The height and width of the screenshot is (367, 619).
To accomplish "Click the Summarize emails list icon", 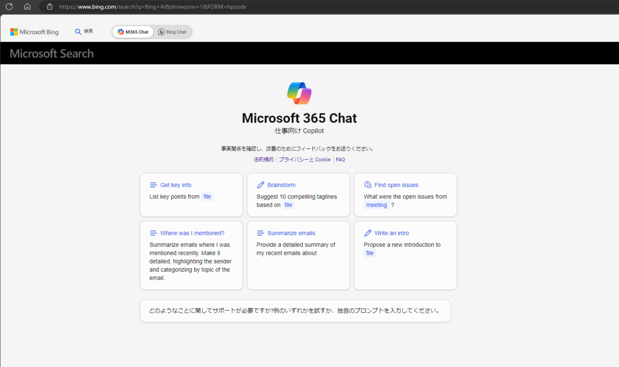I will tap(260, 233).
